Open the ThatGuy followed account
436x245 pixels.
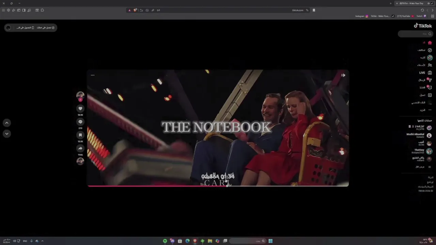(x=422, y=151)
